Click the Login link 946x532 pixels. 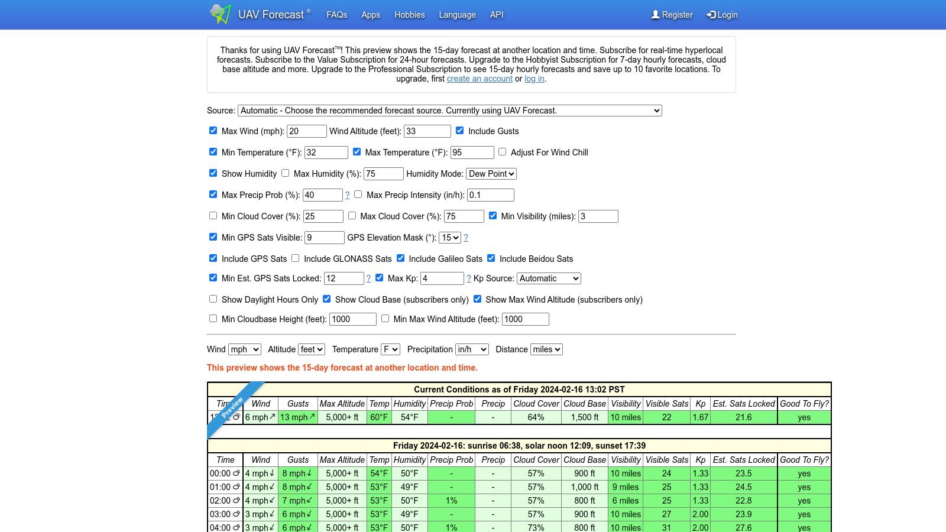point(722,15)
